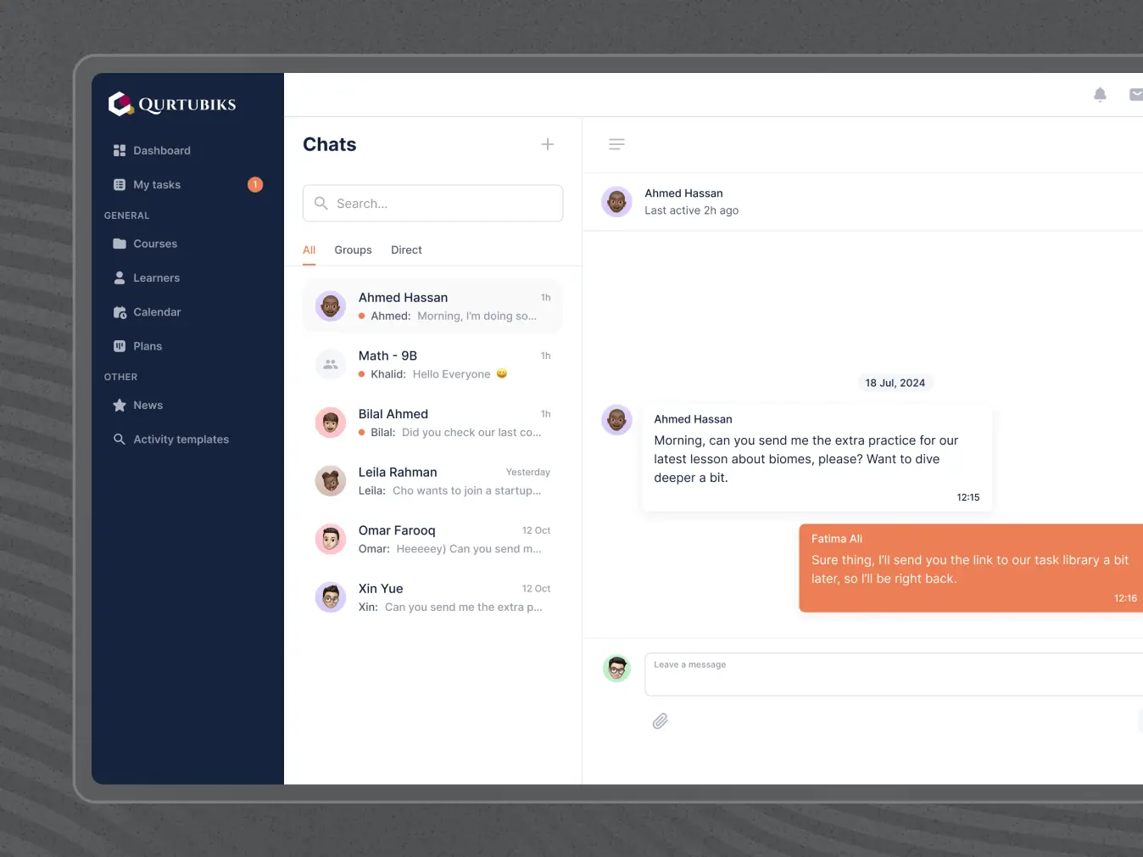
Task: Open Activity templates
Action: (181, 439)
